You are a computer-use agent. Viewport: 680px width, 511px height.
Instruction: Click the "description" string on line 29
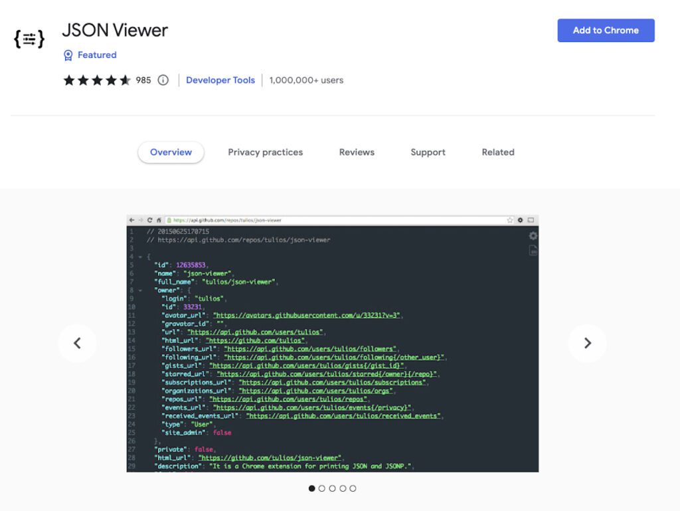(x=310, y=466)
